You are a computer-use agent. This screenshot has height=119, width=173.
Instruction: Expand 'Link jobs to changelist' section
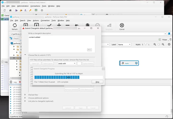point(25,101)
